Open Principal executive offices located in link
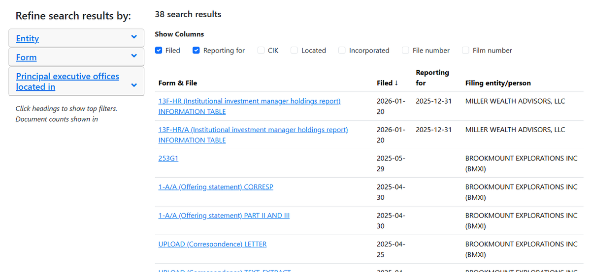This screenshot has height=272, width=591. coord(67,82)
